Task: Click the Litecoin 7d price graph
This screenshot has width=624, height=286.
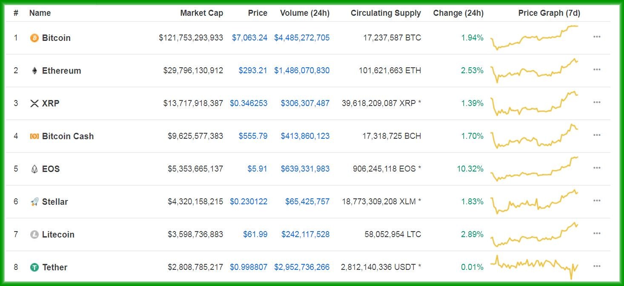Action: click(534, 235)
